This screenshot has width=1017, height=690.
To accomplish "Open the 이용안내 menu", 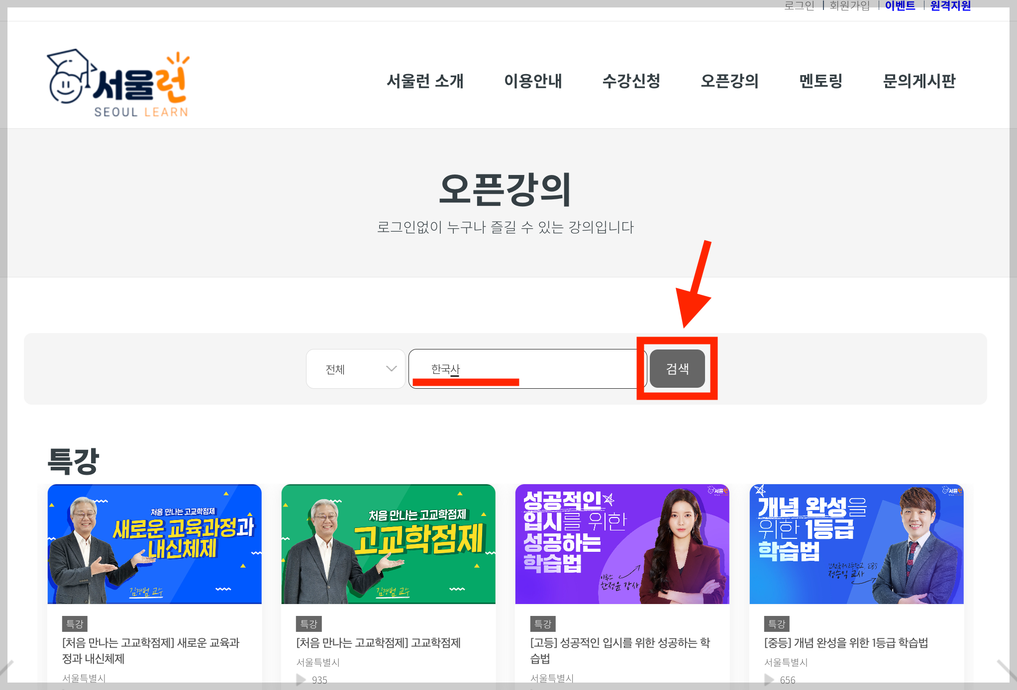I will click(x=533, y=81).
